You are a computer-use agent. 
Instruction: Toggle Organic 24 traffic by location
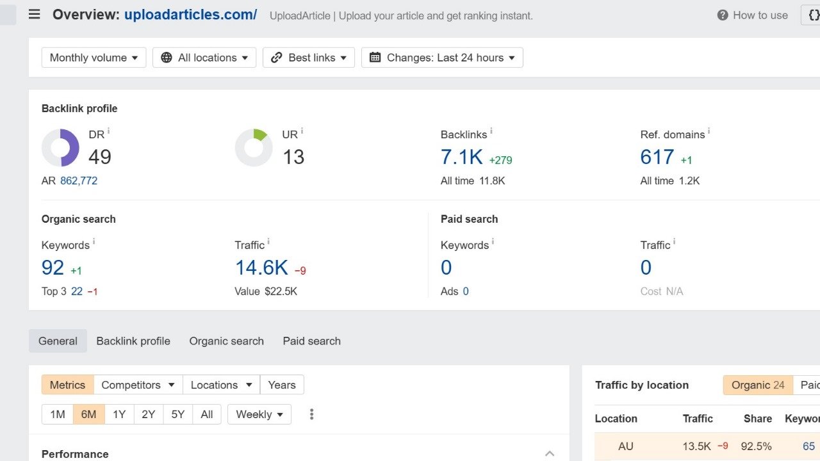tap(758, 385)
